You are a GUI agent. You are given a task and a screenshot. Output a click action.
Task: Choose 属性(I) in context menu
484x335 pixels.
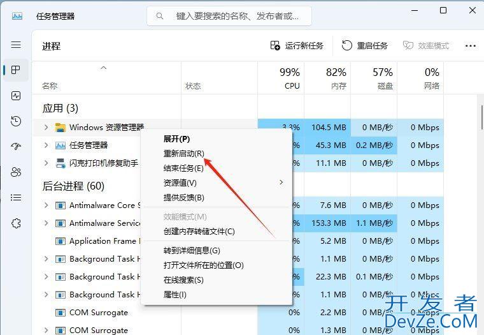[175, 294]
